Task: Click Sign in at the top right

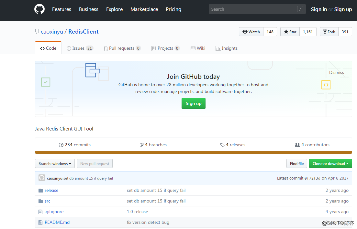Action: 319,9
